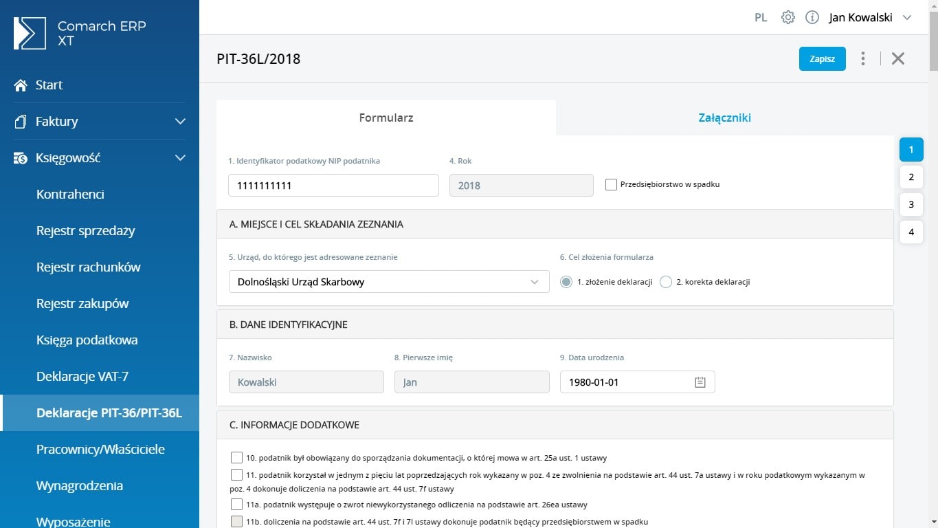Switch to the Załączniki tab

(x=724, y=118)
